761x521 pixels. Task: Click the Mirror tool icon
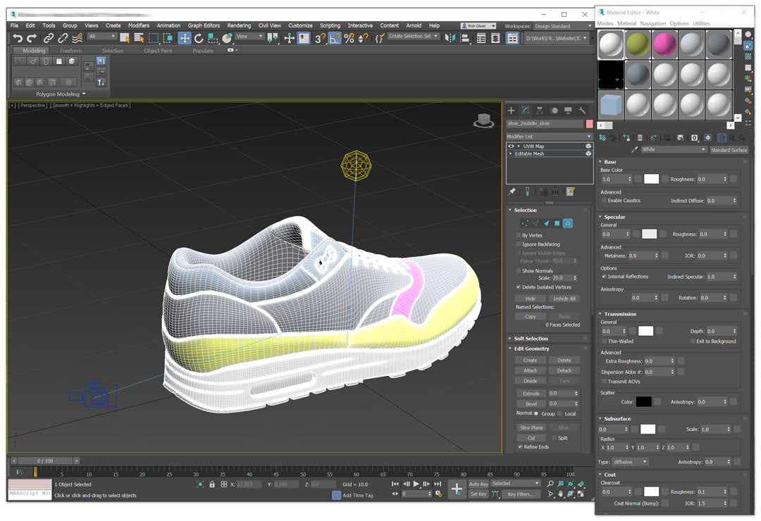click(450, 38)
